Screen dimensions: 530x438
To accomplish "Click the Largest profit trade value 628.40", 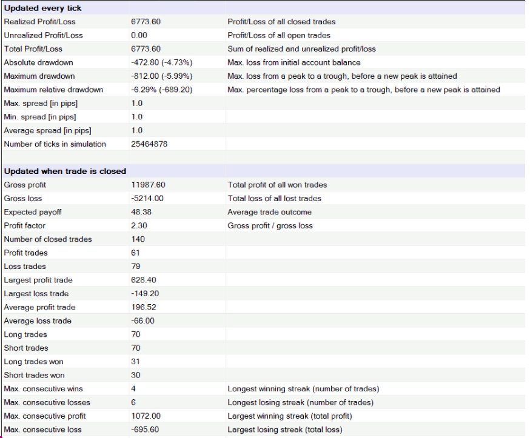I will (143, 280).
